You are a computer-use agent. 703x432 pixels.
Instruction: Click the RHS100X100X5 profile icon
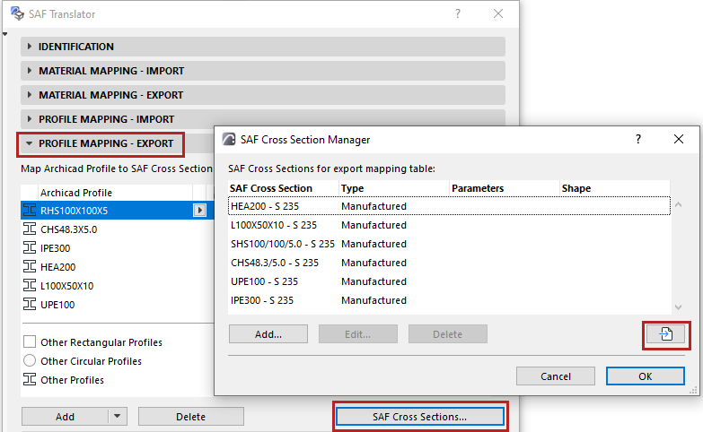click(30, 210)
